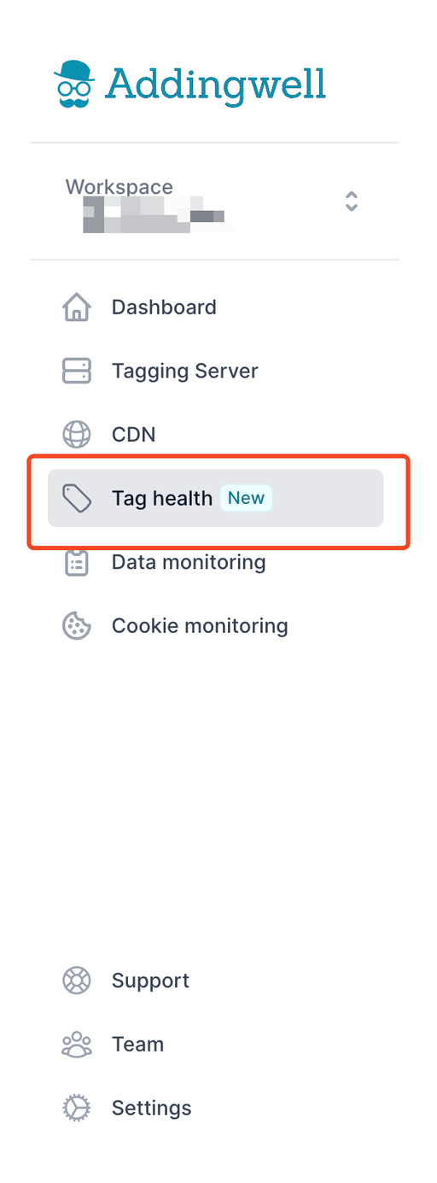Open the Data monitoring clipboard icon

pos(77,562)
